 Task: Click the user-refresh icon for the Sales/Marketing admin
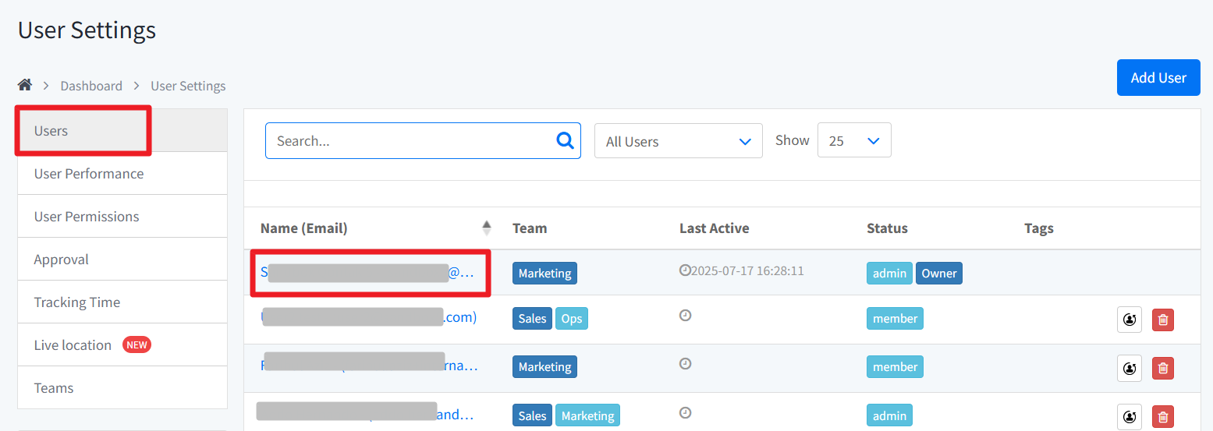click(1129, 416)
